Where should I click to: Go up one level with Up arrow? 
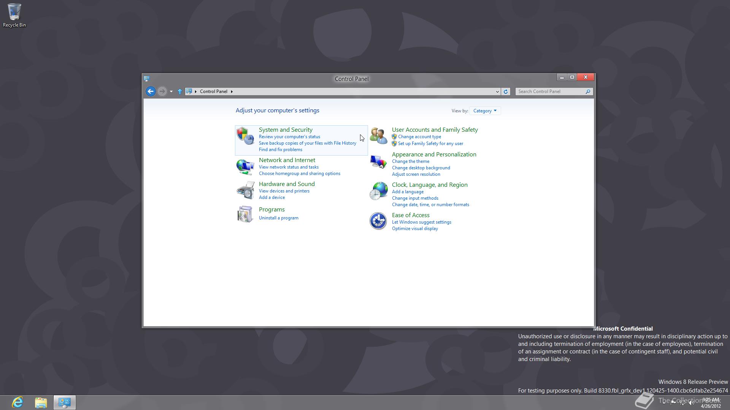click(180, 91)
